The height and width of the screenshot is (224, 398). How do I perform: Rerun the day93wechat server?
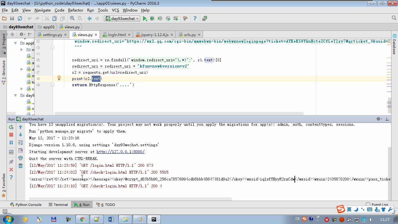pyautogui.click(x=11, y=127)
